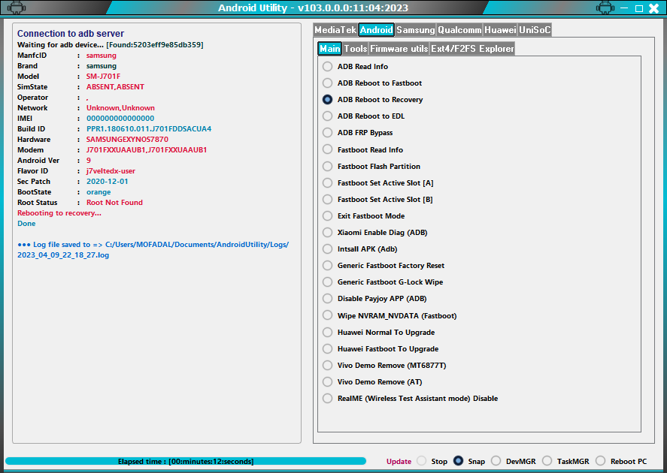Select Fastboot Flash Partition option
The image size is (667, 473).
pos(327,167)
